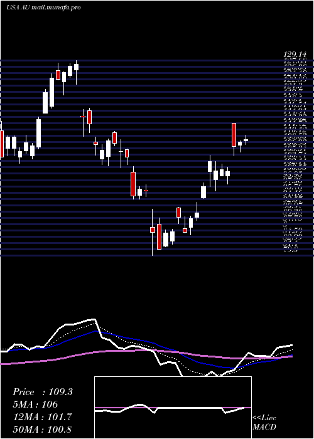Click the last candlestick on the right
This screenshot has width=314, height=439.
(246, 140)
